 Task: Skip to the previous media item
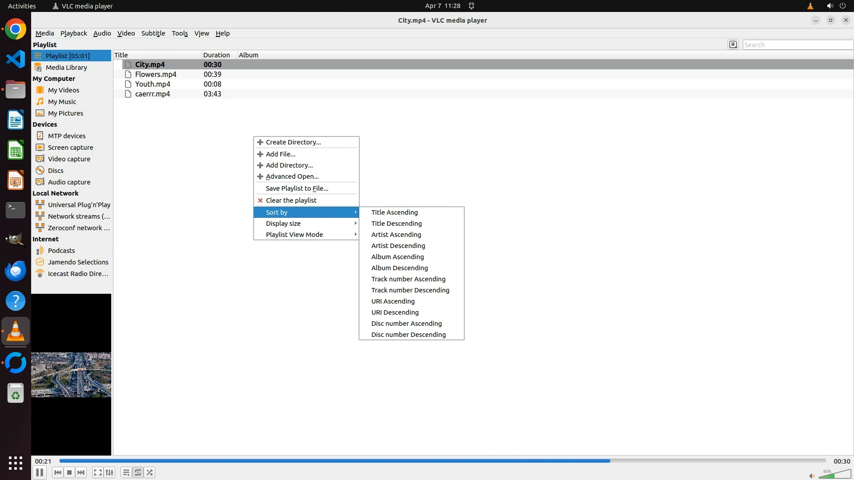point(57,472)
